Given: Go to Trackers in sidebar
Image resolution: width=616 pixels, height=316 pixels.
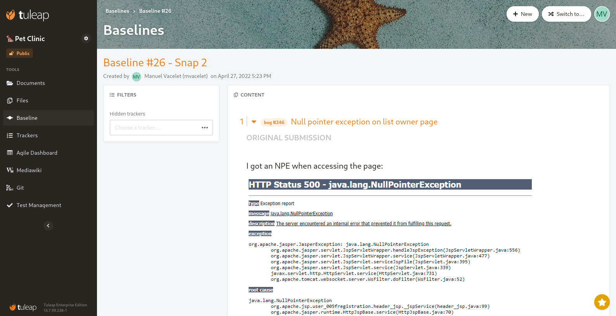Looking at the screenshot, I should tap(27, 135).
